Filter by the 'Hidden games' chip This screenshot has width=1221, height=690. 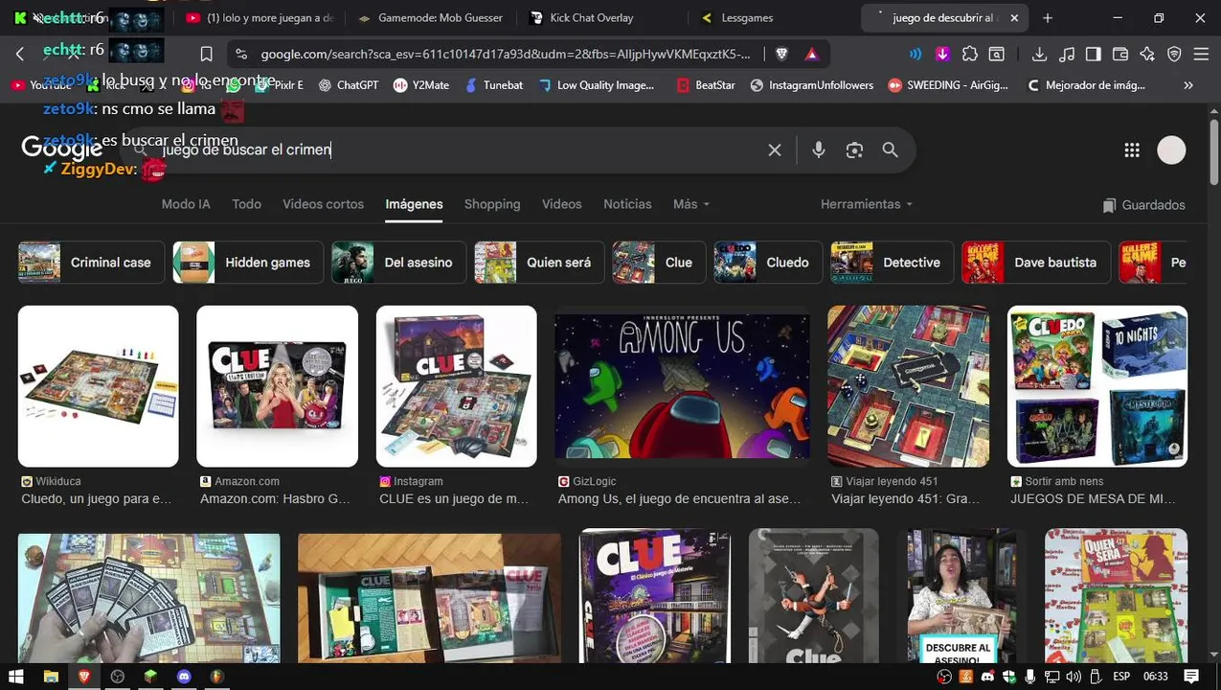(x=248, y=263)
